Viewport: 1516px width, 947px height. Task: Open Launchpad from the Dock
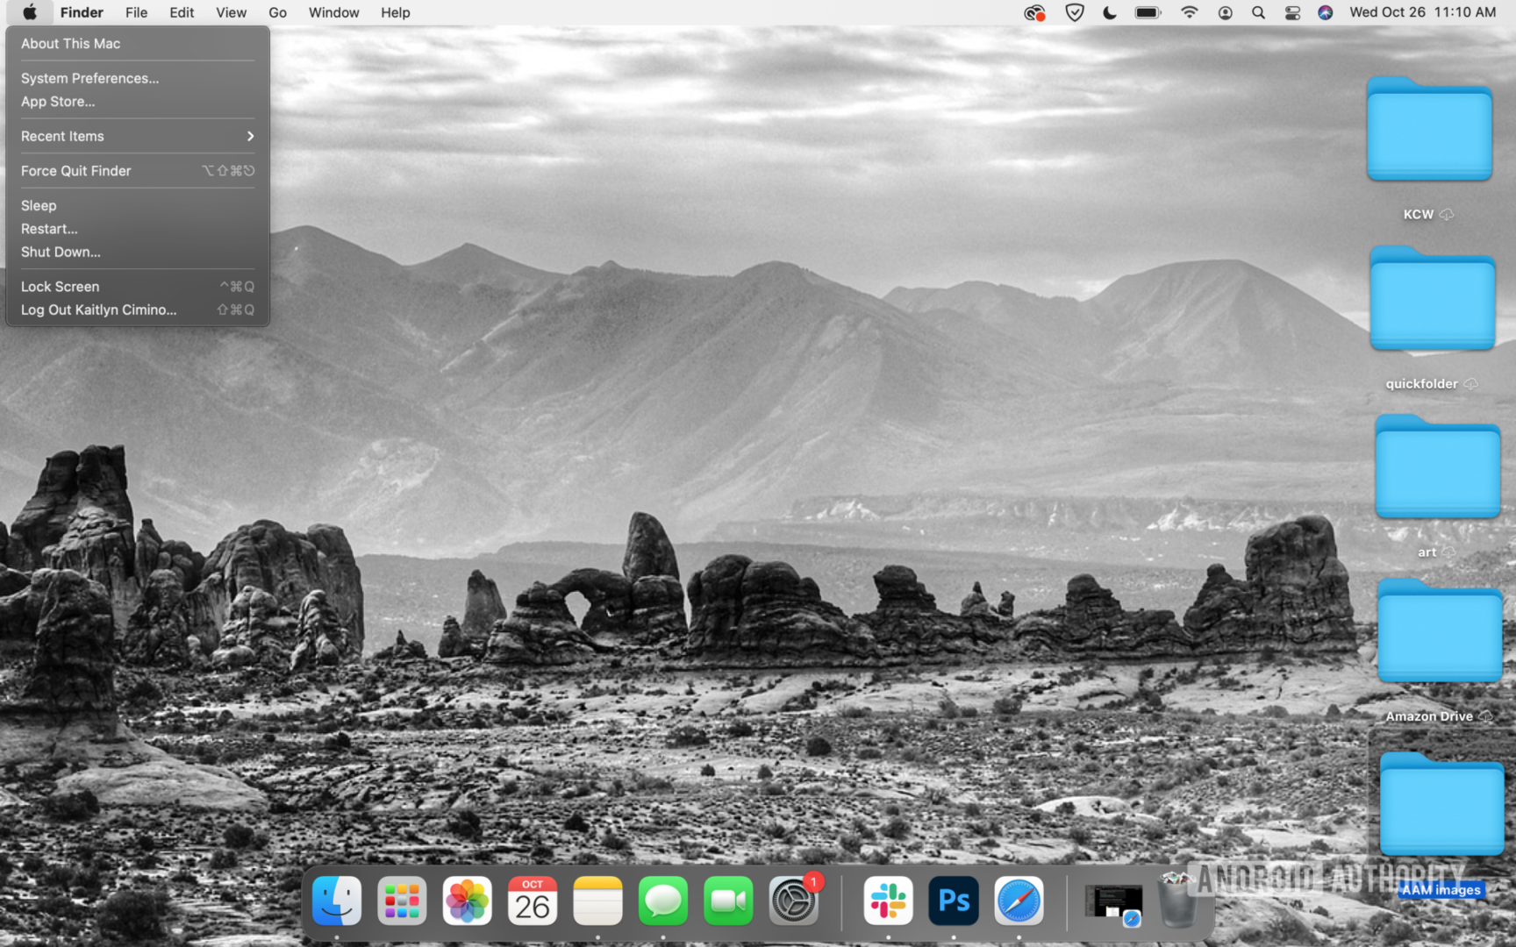coord(402,901)
